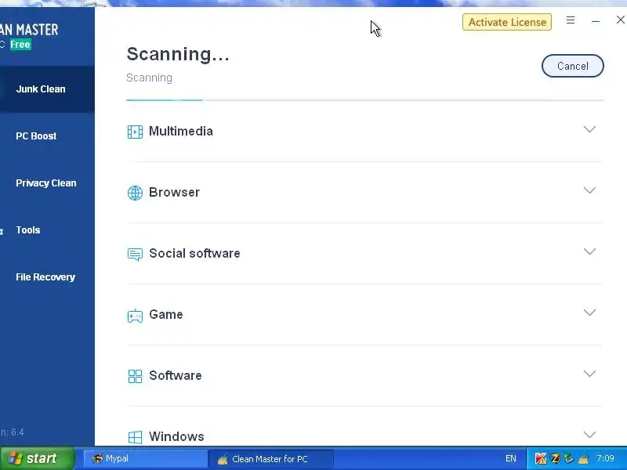Select the Junk Clean sidebar tab
The height and width of the screenshot is (470, 627).
[47, 89]
